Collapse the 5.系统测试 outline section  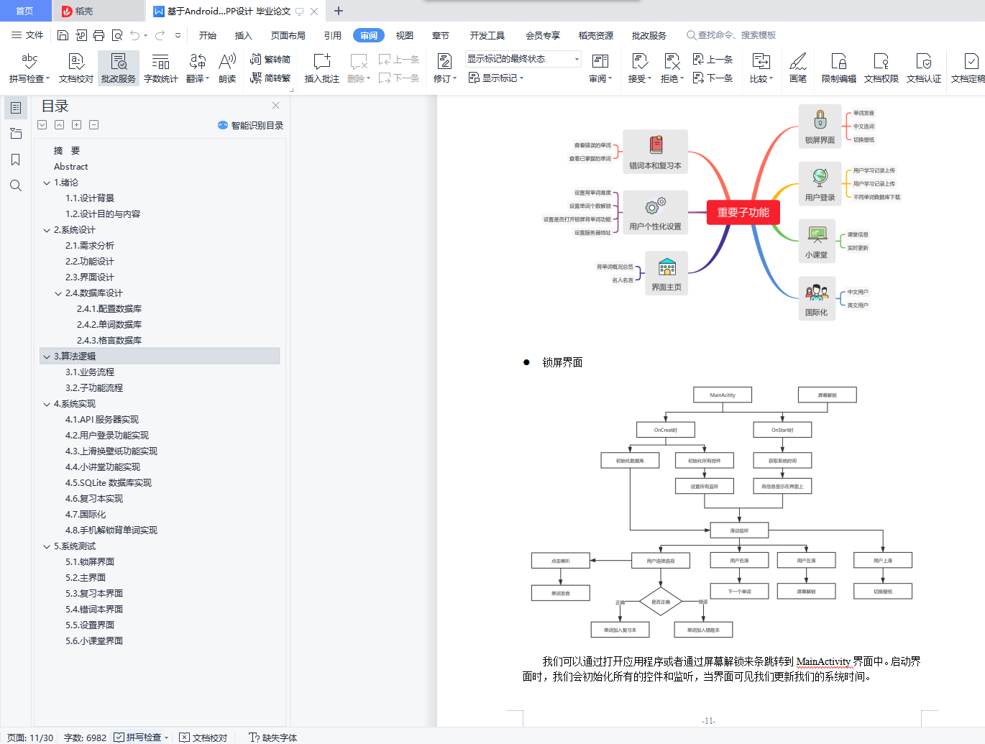(47, 546)
